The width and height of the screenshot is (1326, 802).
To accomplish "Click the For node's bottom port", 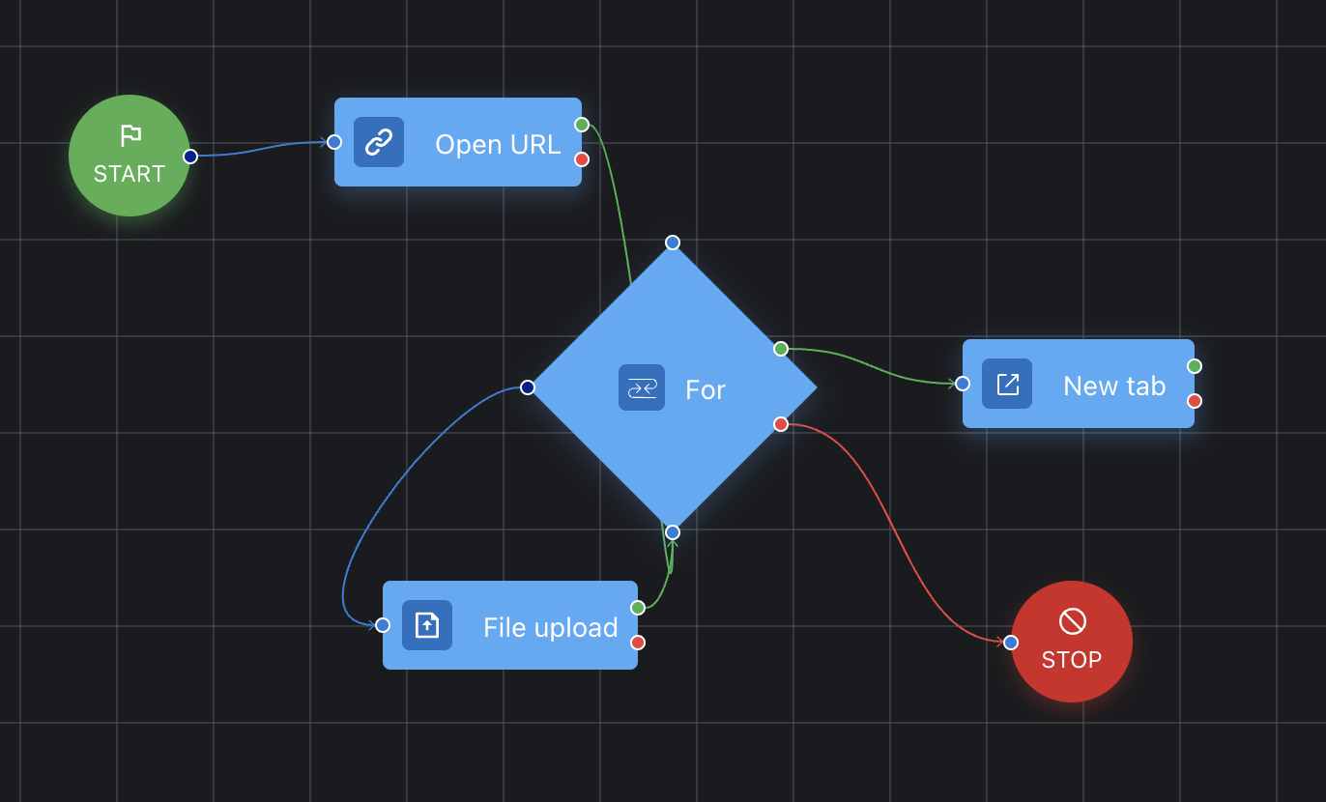I will 673,532.
